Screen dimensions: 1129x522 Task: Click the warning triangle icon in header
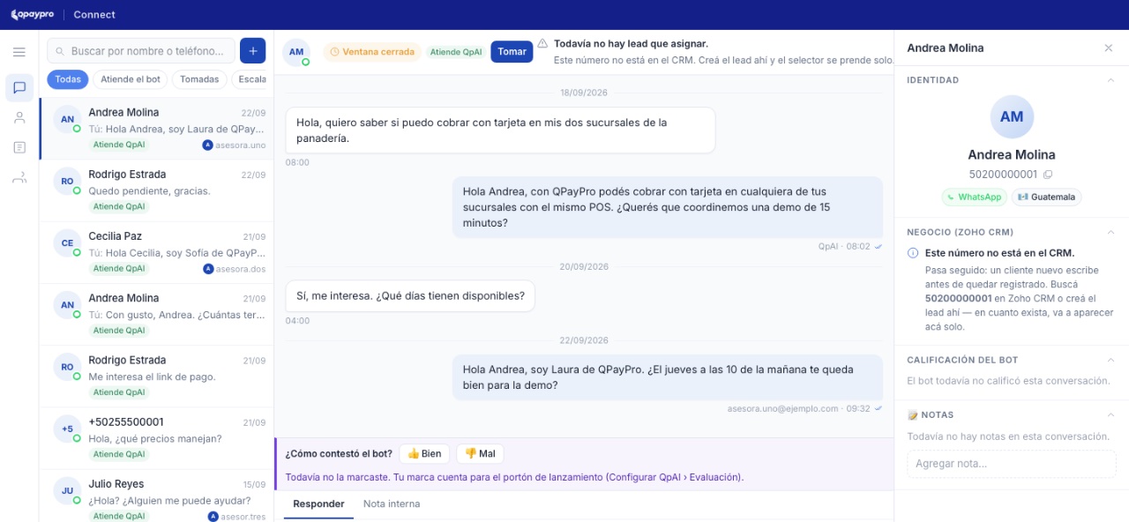click(x=542, y=43)
